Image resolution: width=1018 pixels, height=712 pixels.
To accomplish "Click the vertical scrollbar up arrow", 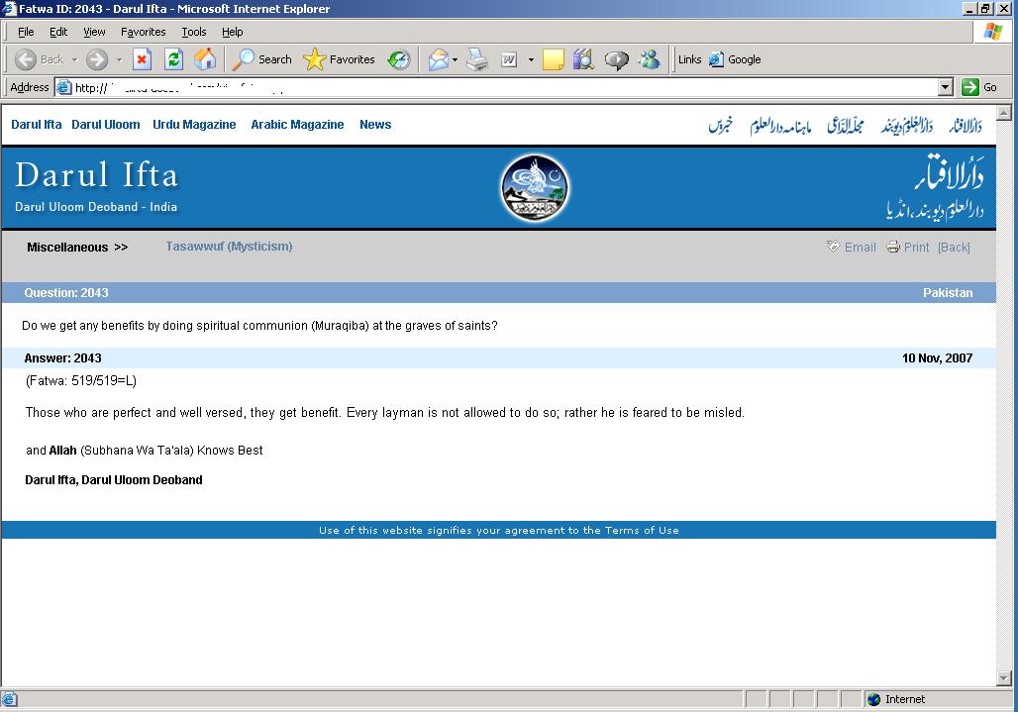I will 1004,112.
